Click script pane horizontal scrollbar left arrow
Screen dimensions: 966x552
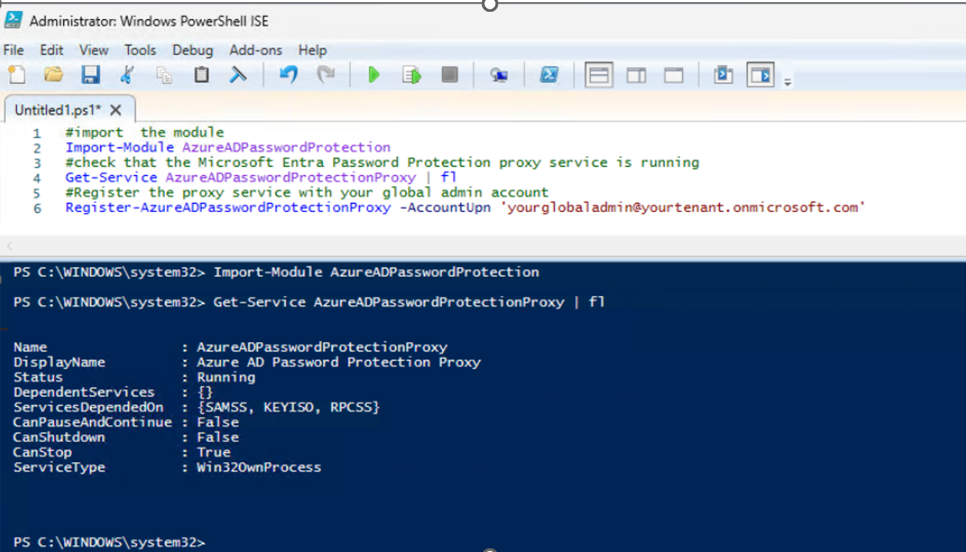[10, 247]
